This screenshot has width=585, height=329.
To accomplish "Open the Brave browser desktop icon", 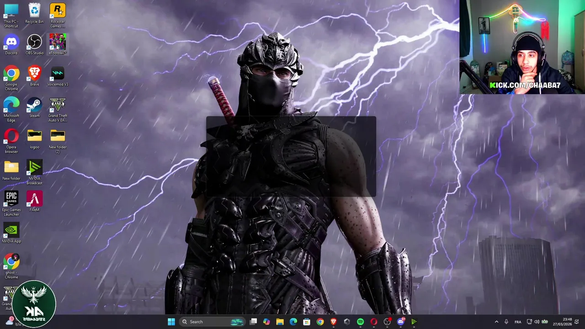I will click(x=34, y=76).
